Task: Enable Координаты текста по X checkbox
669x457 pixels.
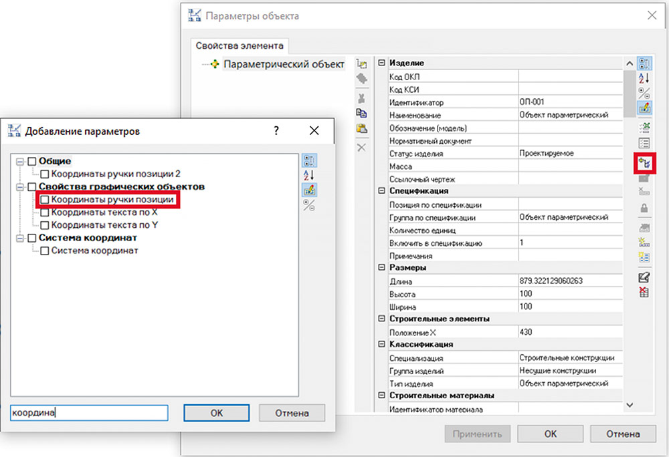Action: [x=45, y=212]
